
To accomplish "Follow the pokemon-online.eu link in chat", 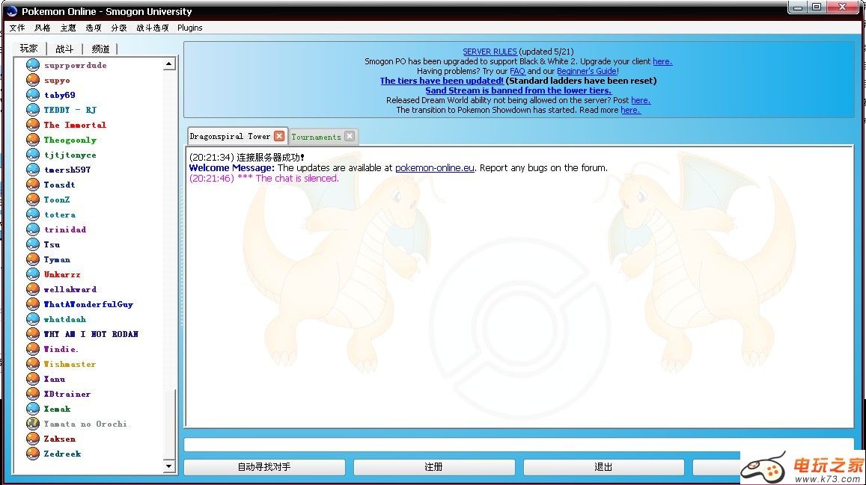I will coord(434,168).
